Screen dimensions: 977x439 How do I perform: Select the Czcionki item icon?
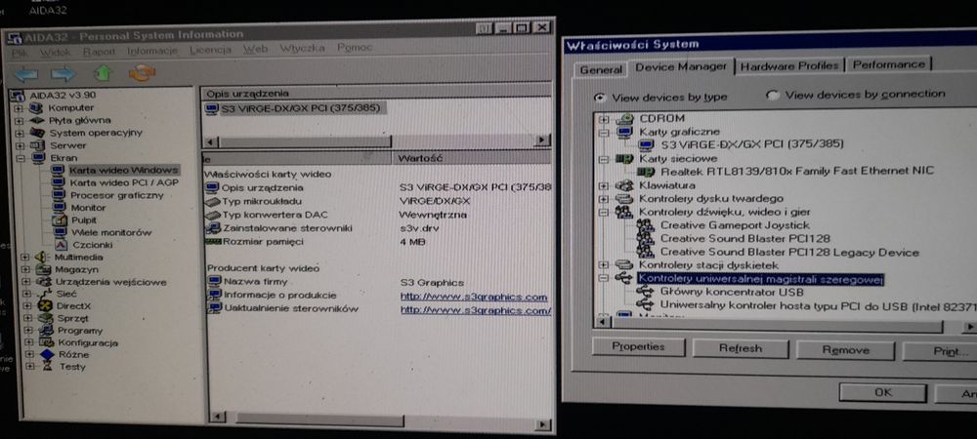click(61, 244)
